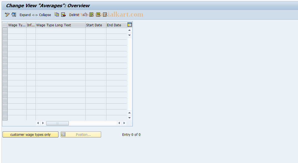Click customer wage types only button
Screen dimensions: 298x163
point(30,134)
